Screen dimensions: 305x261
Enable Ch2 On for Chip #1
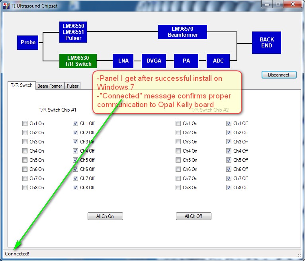coord(25,133)
